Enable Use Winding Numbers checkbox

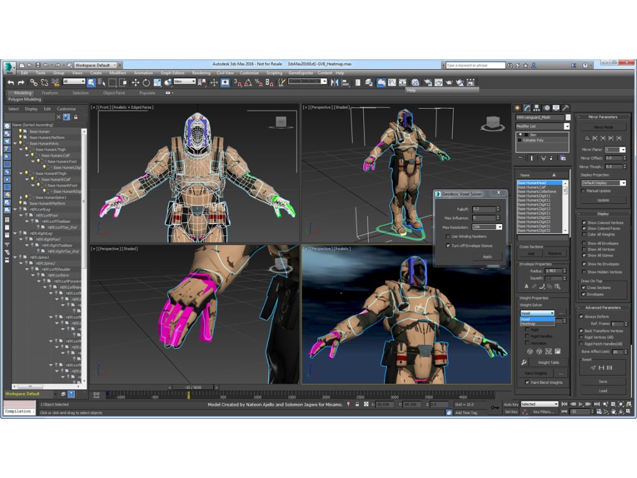tap(448, 237)
